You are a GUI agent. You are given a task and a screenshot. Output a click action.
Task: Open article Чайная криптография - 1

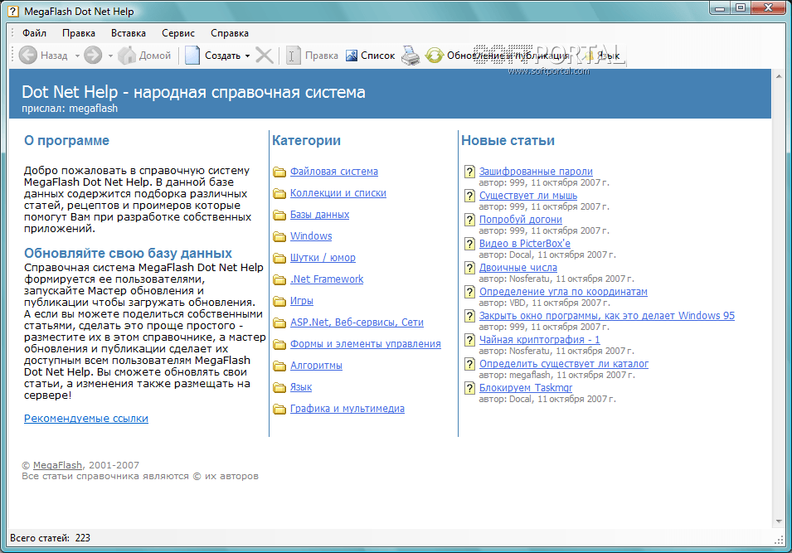pos(539,340)
